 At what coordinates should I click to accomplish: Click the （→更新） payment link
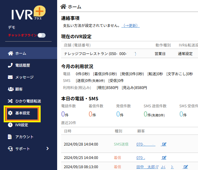pos(130,26)
